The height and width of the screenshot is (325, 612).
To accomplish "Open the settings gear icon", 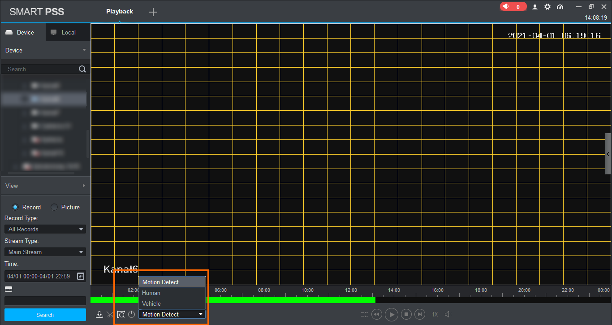I will tap(547, 7).
